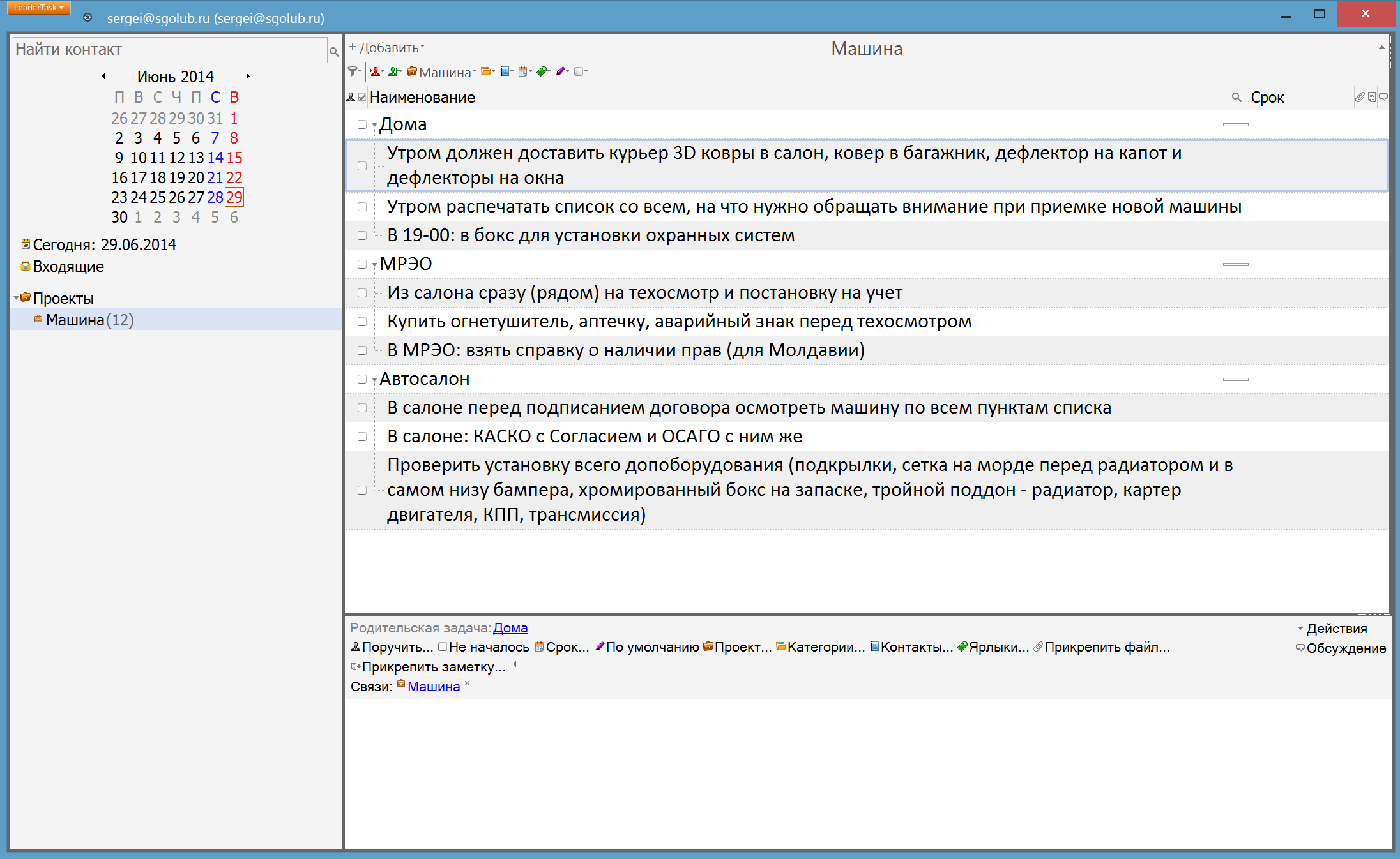Select day 17 in June calendar
Viewport: 1400px width, 859px height.
[x=139, y=177]
